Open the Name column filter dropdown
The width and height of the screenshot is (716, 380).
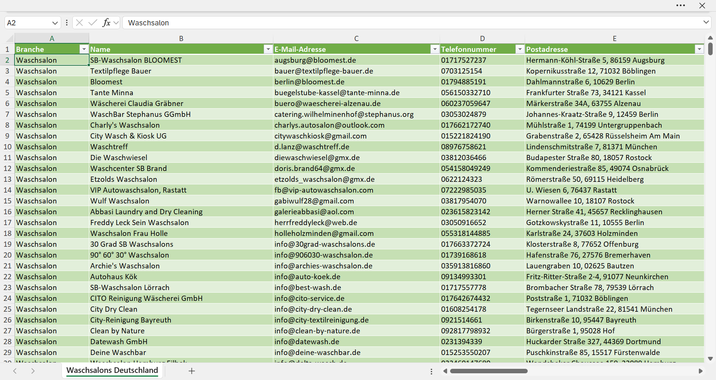click(x=268, y=49)
